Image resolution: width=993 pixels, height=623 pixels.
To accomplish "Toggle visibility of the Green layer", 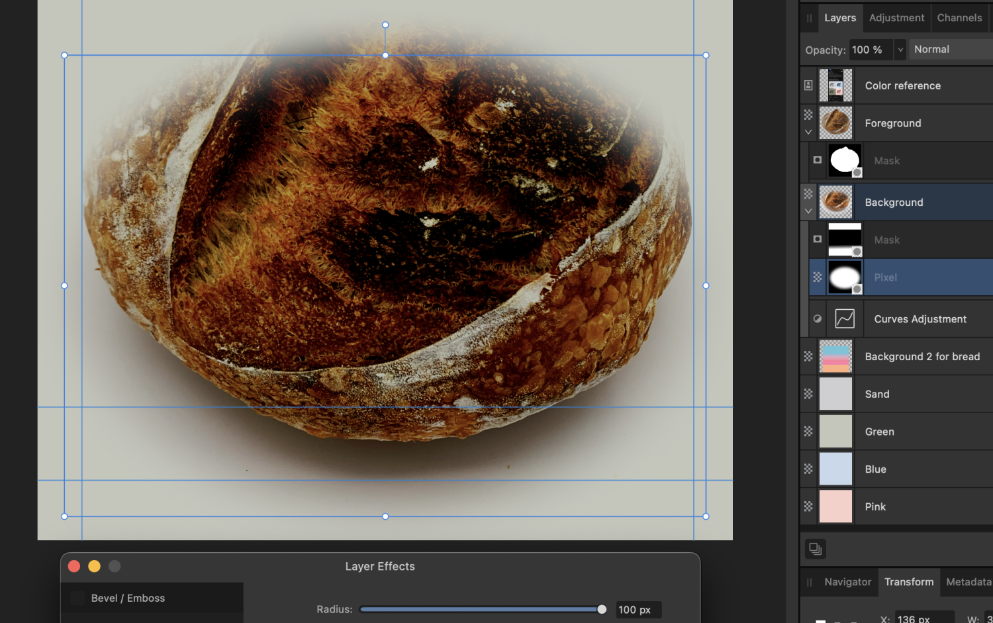I will click(808, 431).
